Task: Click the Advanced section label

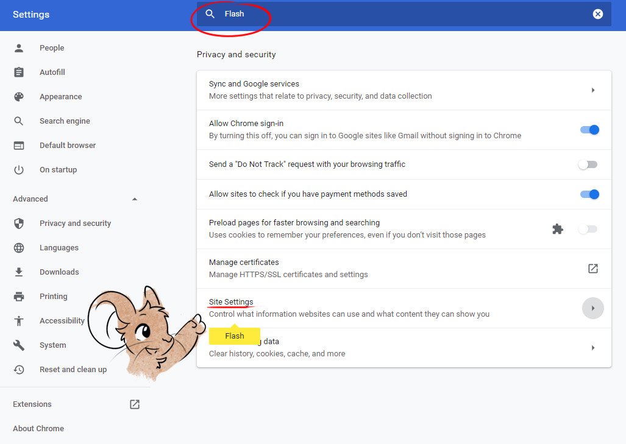Action: pos(30,199)
